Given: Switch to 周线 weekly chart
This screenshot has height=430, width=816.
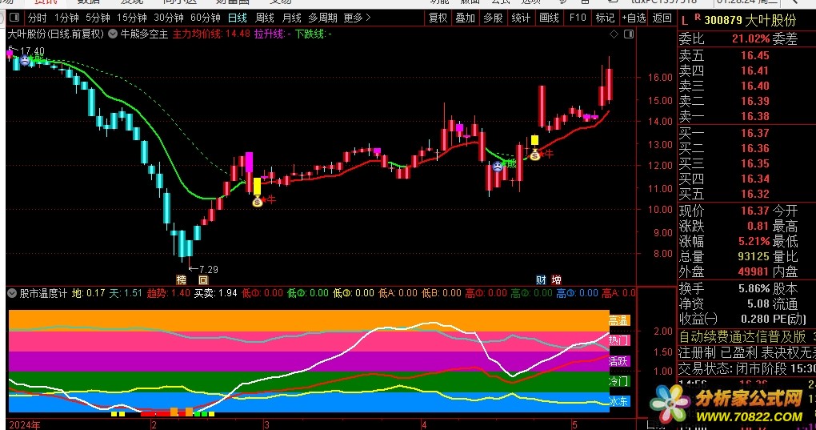Looking at the screenshot, I should pos(264,18).
